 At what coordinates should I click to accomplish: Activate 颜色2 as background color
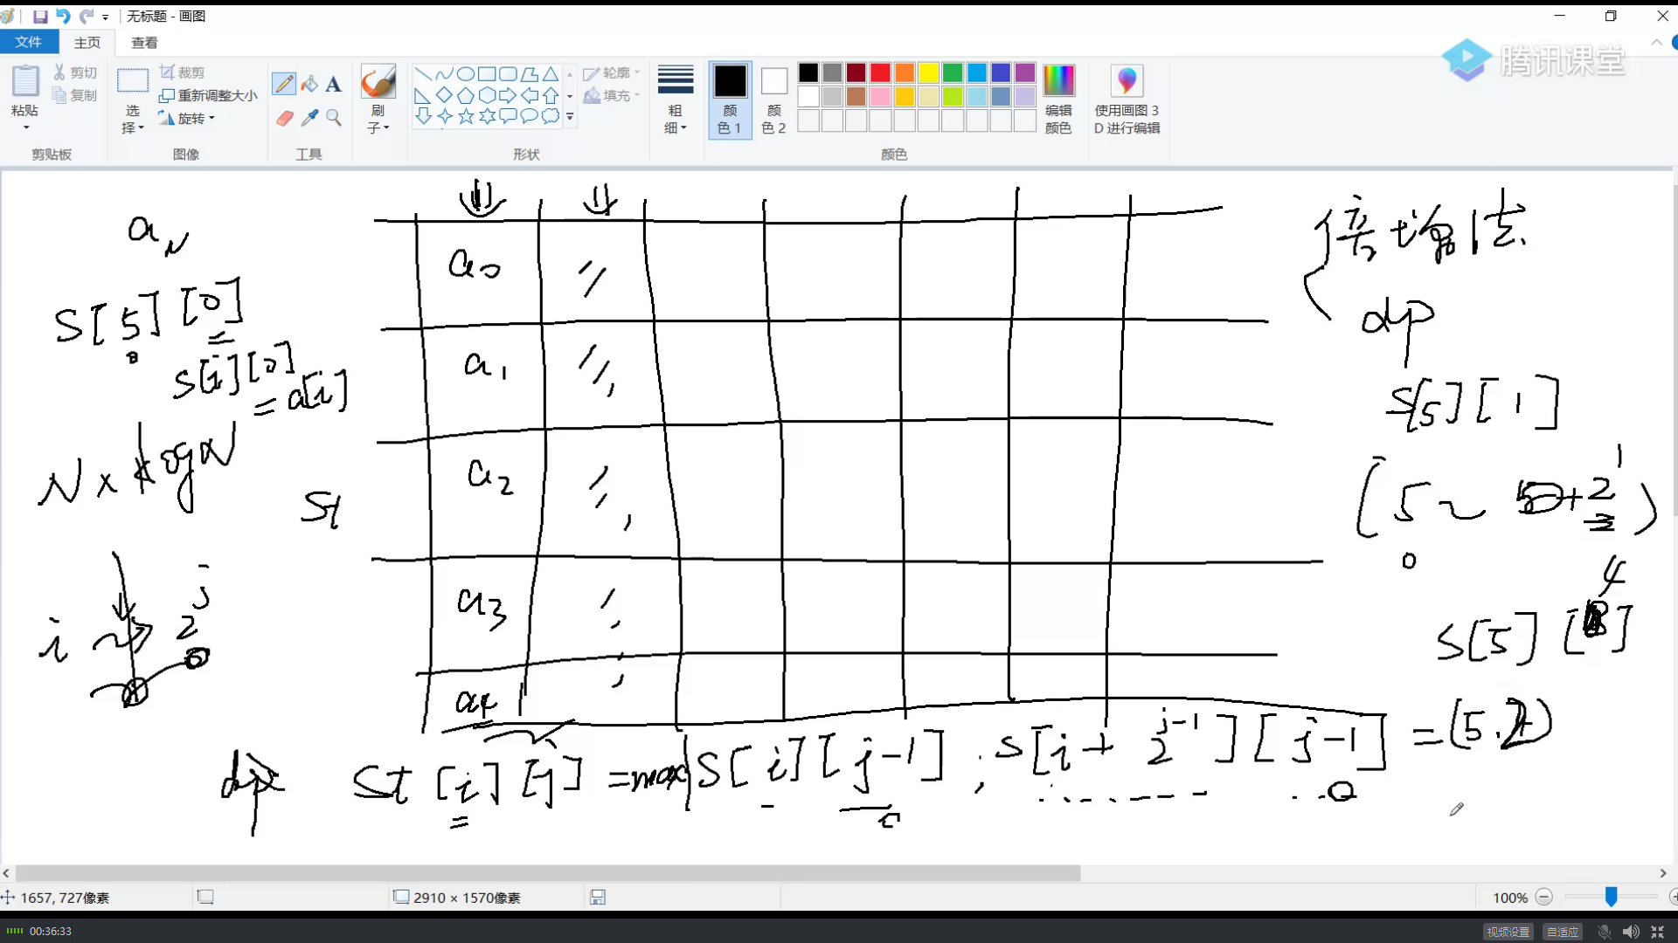click(x=773, y=98)
